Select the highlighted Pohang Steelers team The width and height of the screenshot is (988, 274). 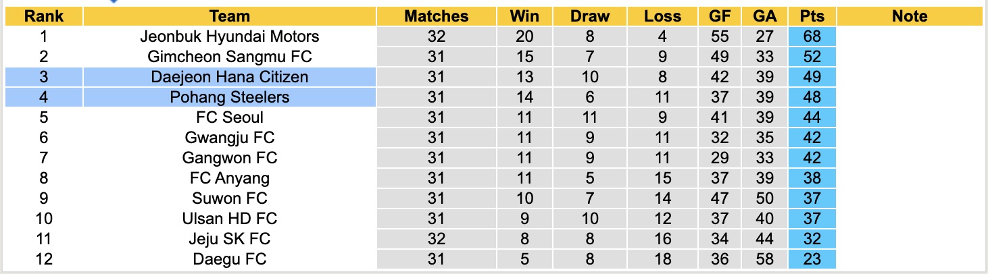[x=230, y=97]
